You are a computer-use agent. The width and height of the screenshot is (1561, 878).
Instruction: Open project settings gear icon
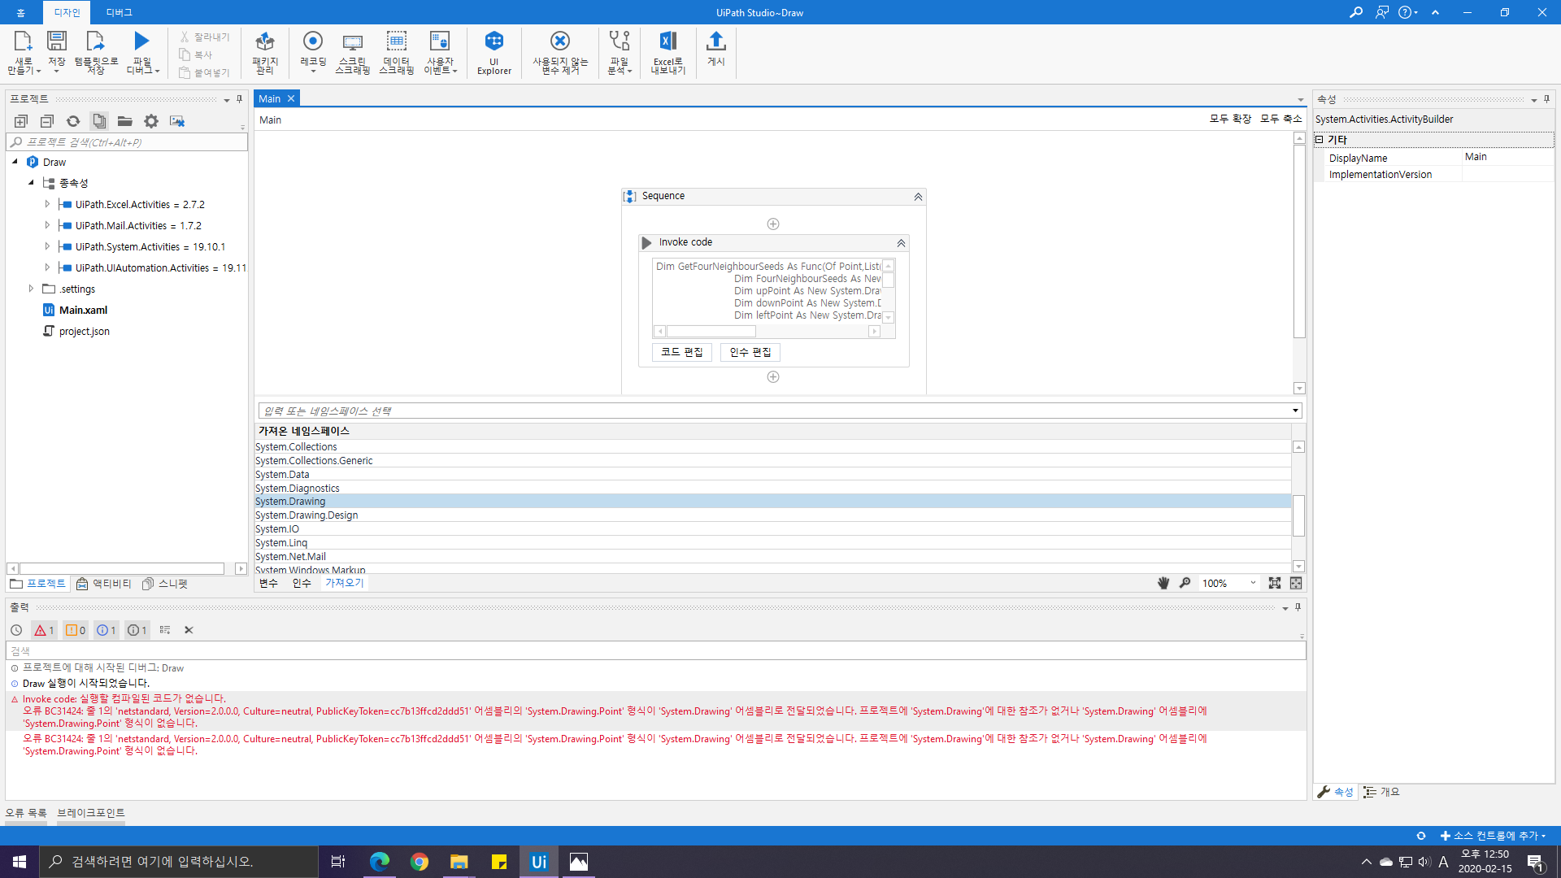tap(151, 121)
